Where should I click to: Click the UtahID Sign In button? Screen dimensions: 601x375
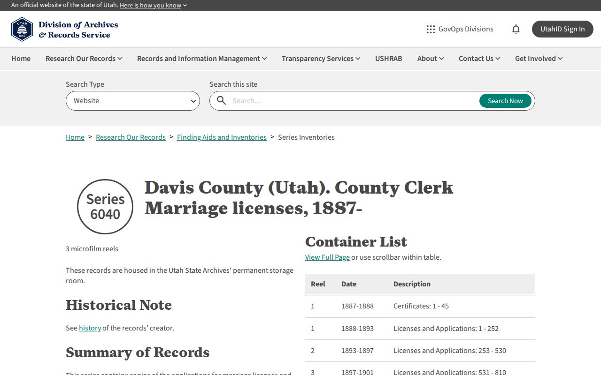(562, 29)
